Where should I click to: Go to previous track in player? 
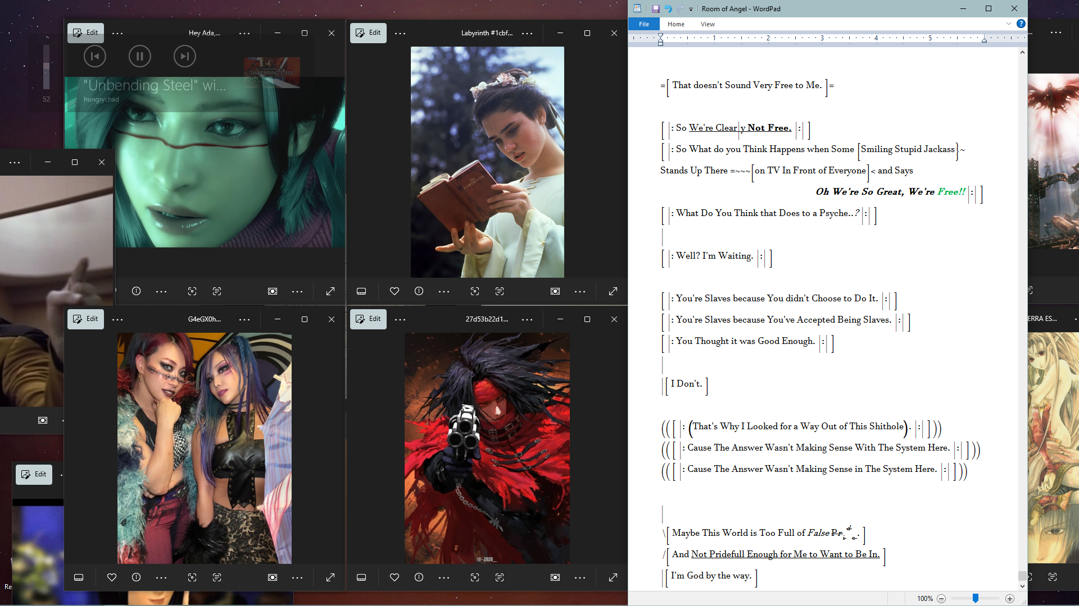pos(95,56)
